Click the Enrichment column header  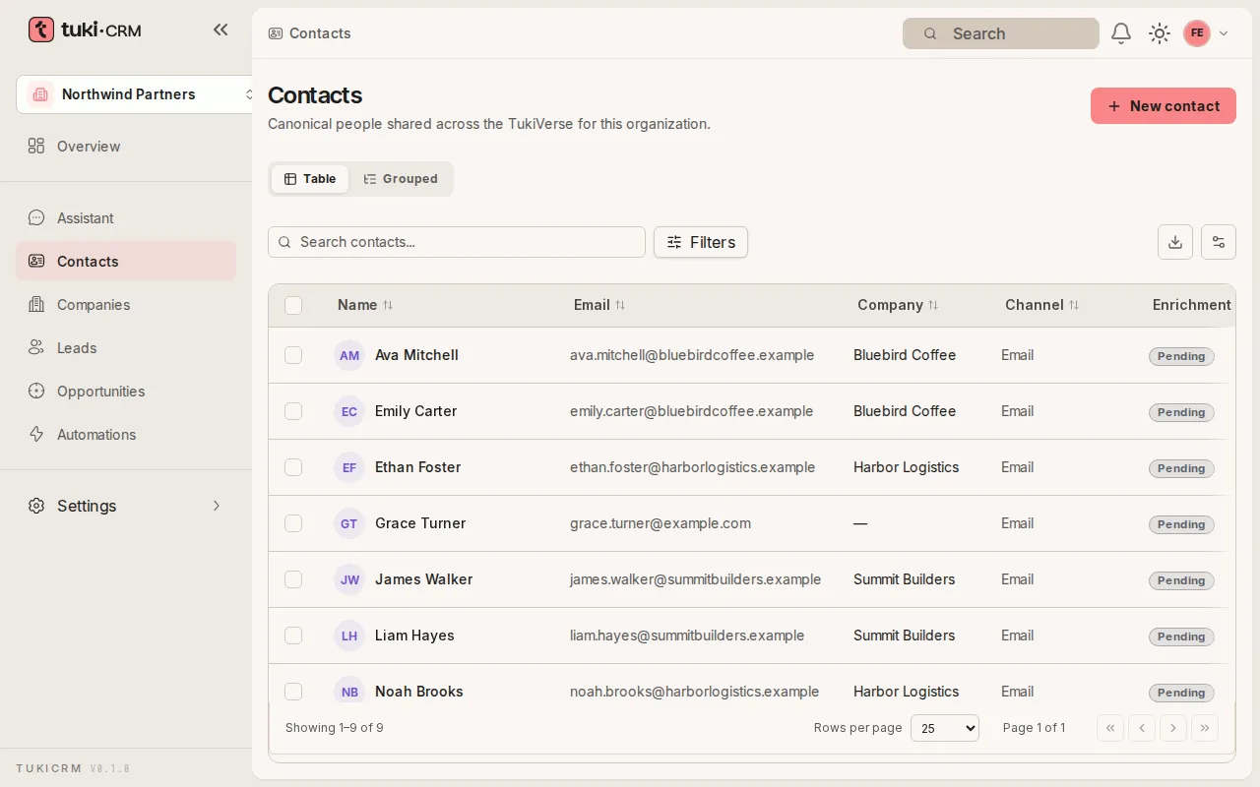[x=1191, y=305]
